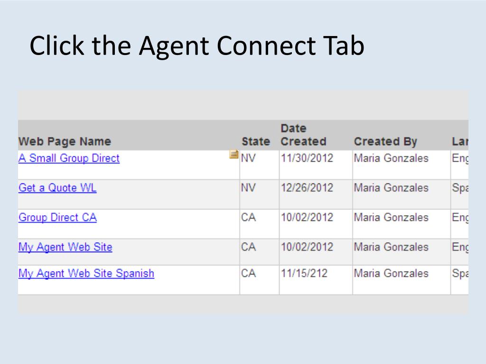The image size is (486, 364).
Task: Click the Spa language cell in the last row
Action: point(460,273)
